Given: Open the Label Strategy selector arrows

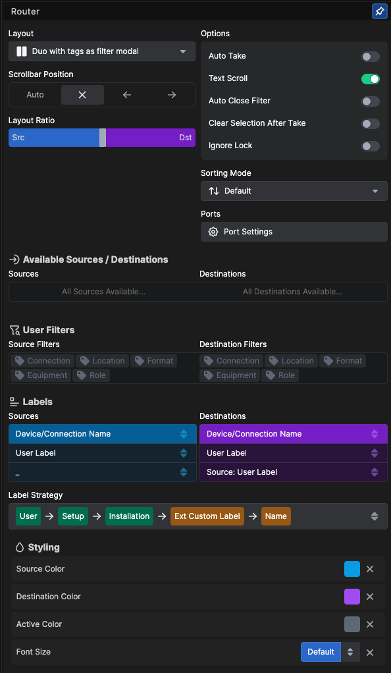Looking at the screenshot, I should pos(375,516).
